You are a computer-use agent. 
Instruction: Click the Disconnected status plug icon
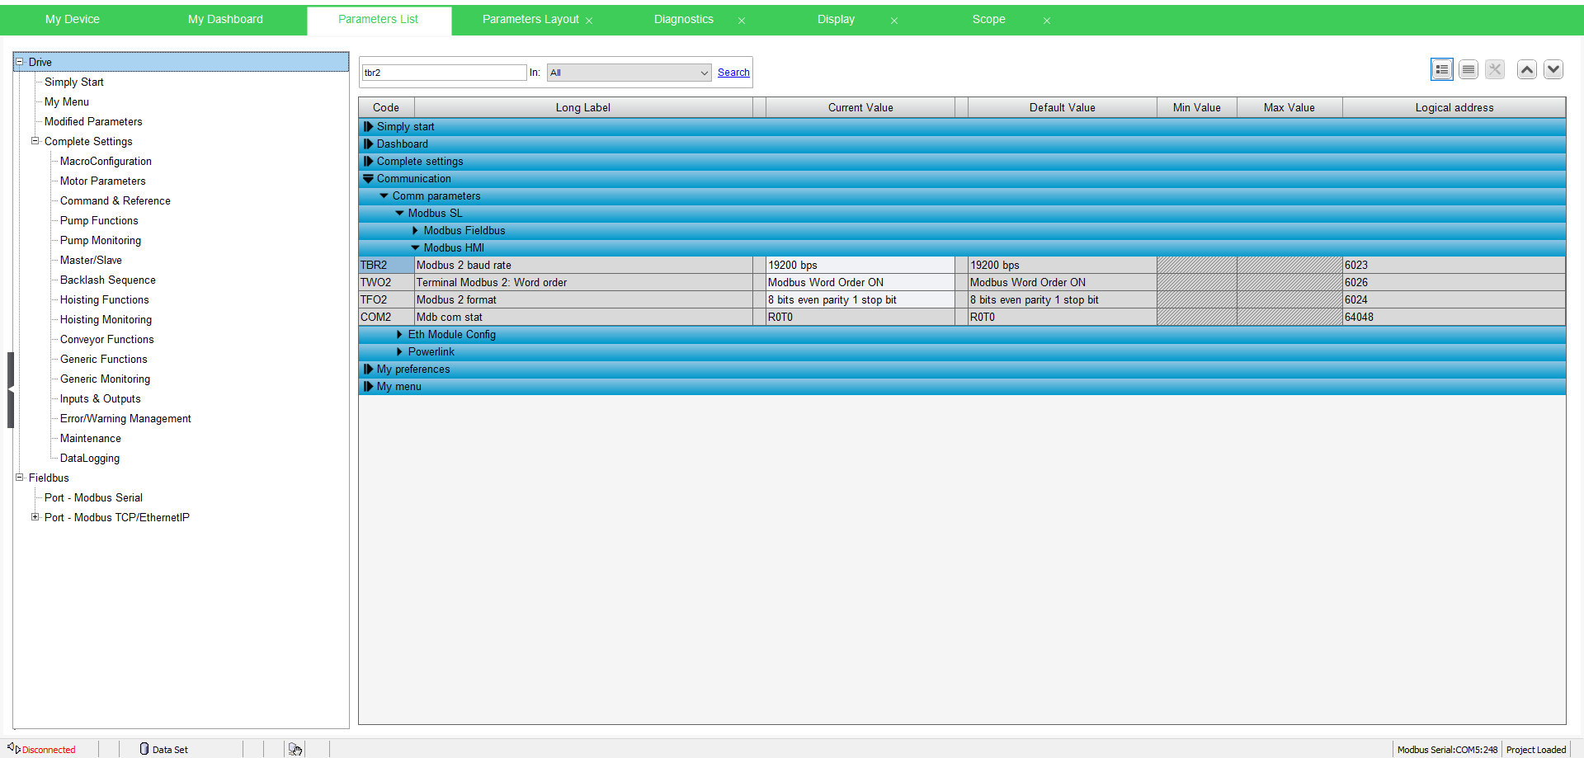[x=13, y=748]
